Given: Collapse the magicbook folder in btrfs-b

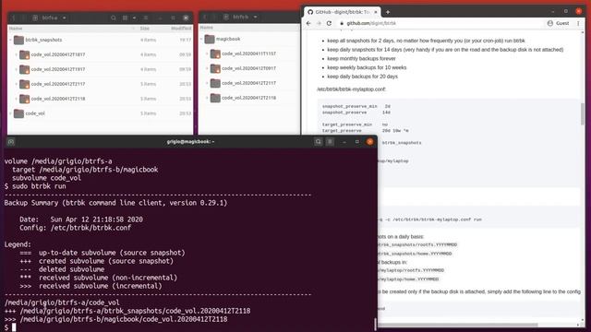Looking at the screenshot, I should coord(201,39).
